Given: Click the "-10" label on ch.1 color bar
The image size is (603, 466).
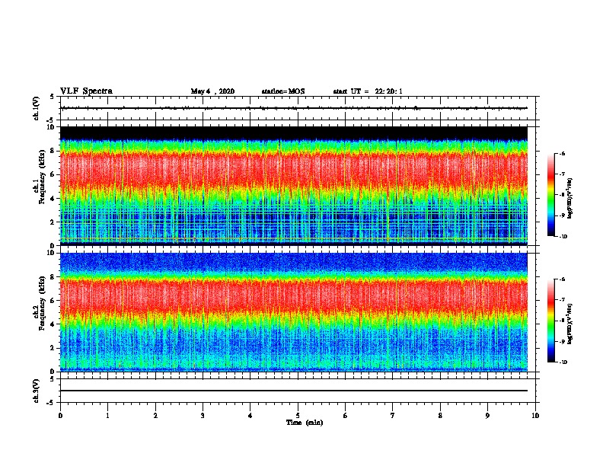Looking at the screenshot, I should coord(563,237).
